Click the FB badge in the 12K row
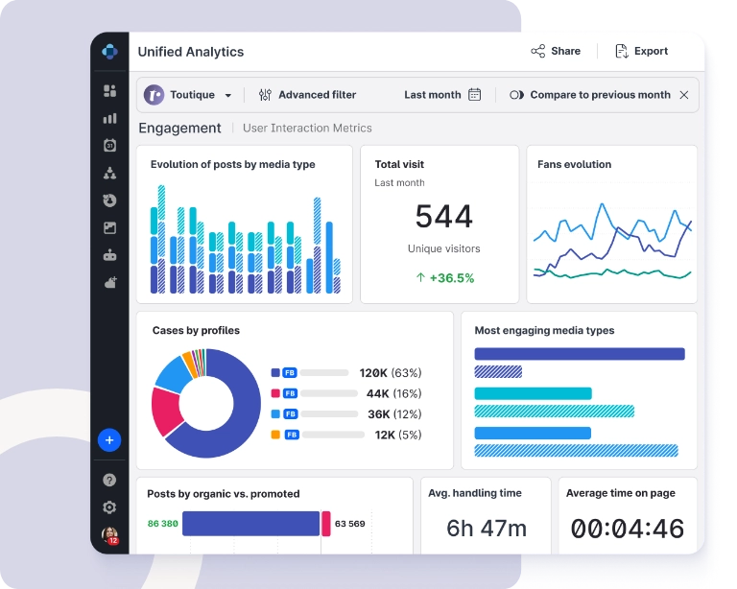Image resolution: width=737 pixels, height=589 pixels. 292,435
